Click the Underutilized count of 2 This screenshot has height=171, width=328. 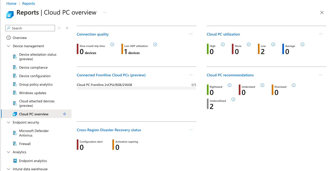[x=212, y=107]
